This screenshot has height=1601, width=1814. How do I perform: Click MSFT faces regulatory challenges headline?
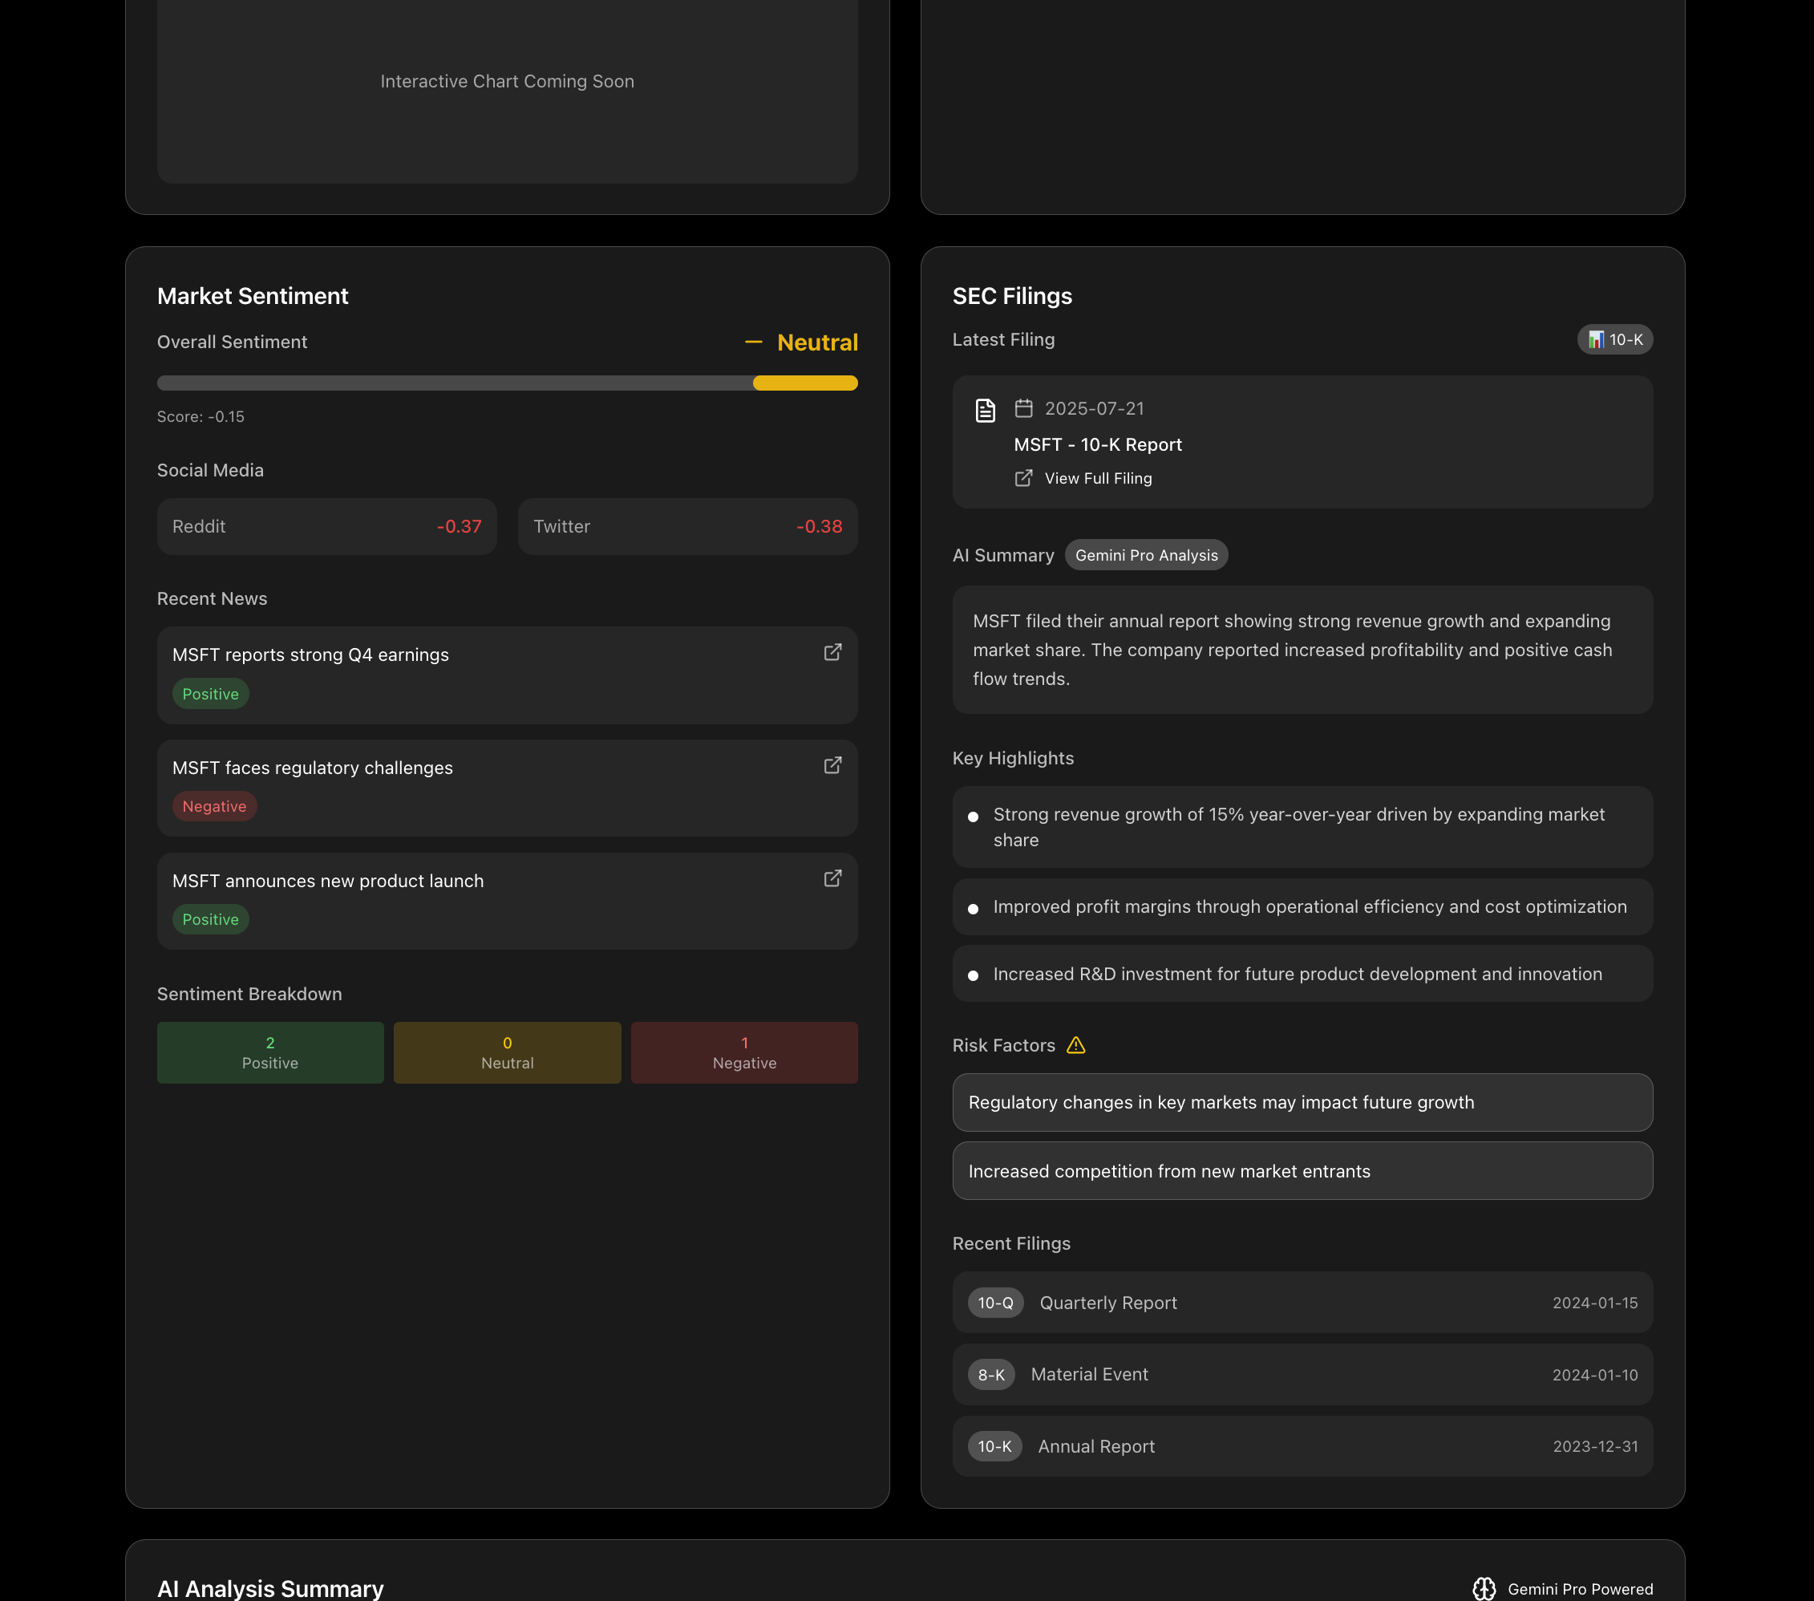311,768
